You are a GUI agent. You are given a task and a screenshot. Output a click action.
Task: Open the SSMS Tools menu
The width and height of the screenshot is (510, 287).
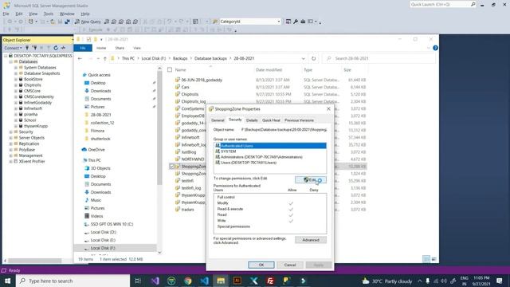[x=49, y=14]
